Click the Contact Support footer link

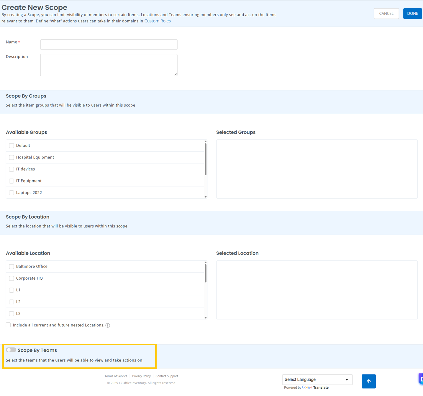click(167, 376)
